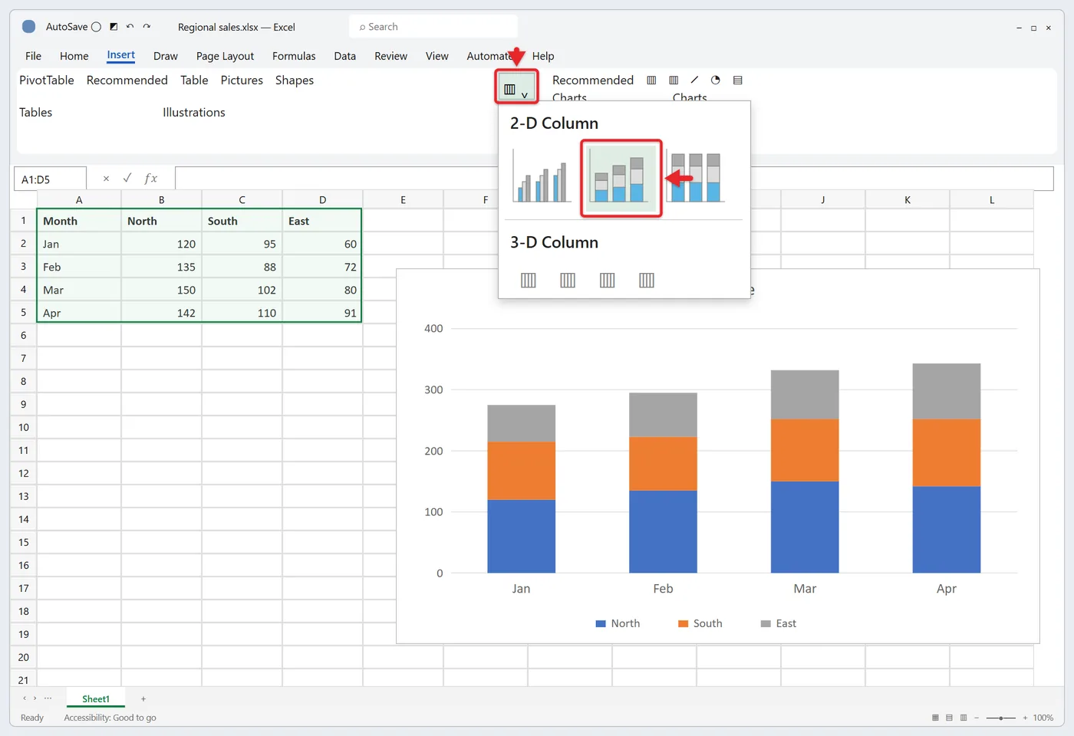
Task: Click the Save icon in the title bar
Action: [x=114, y=27]
